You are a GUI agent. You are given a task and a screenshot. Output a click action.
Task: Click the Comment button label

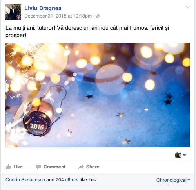click(x=54, y=167)
